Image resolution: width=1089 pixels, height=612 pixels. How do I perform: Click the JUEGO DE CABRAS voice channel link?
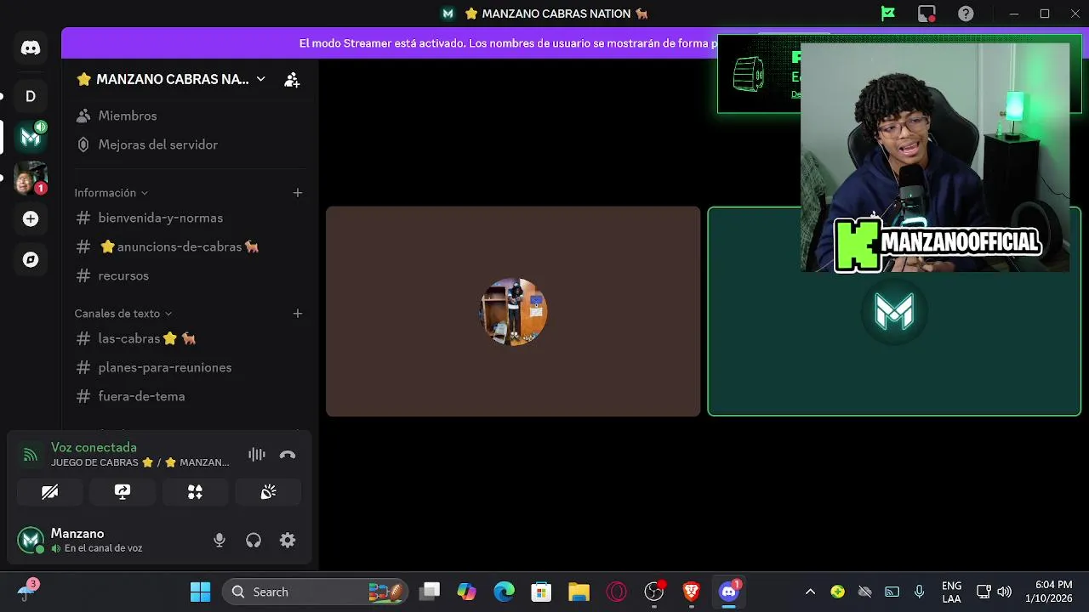click(140, 462)
